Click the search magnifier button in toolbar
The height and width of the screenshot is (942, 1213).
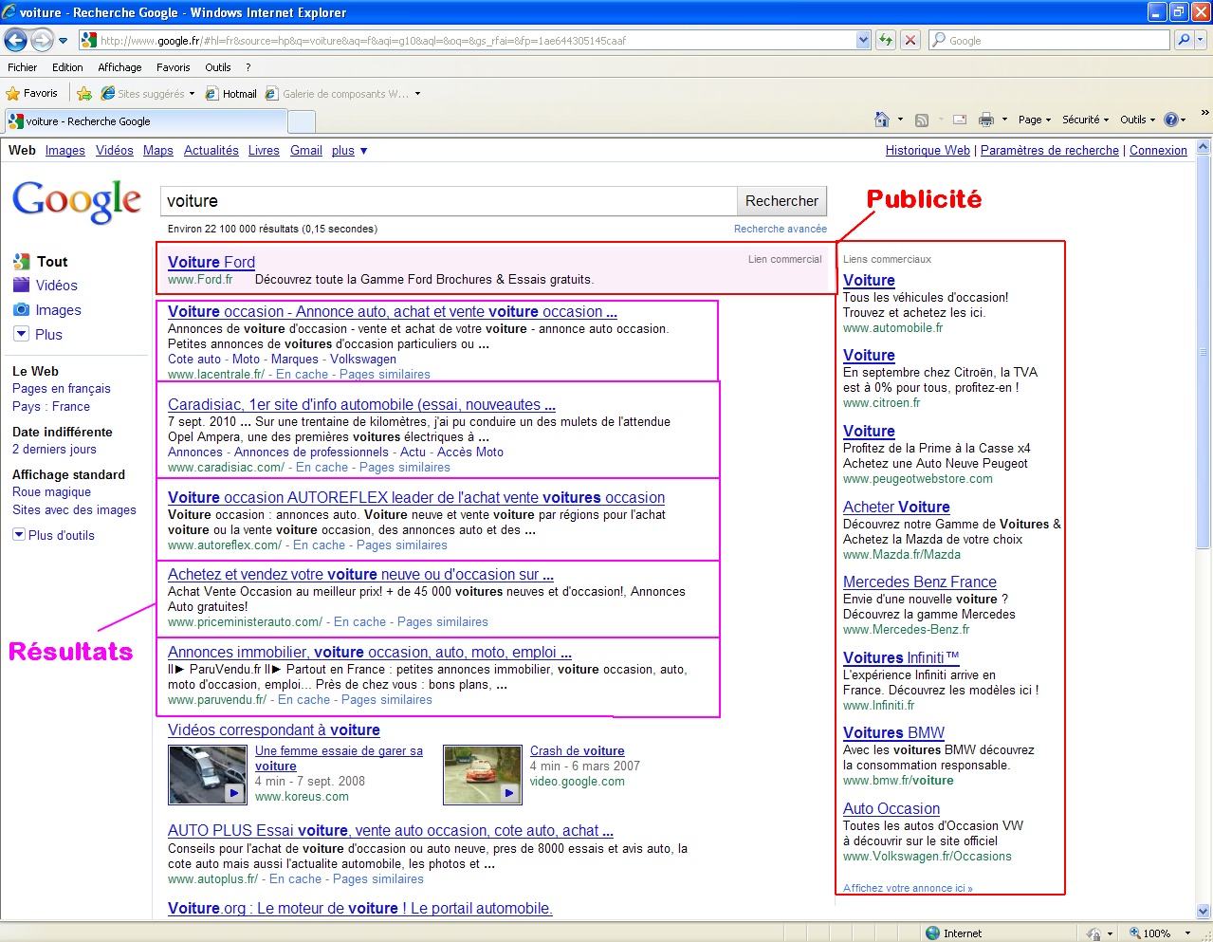click(x=1183, y=40)
